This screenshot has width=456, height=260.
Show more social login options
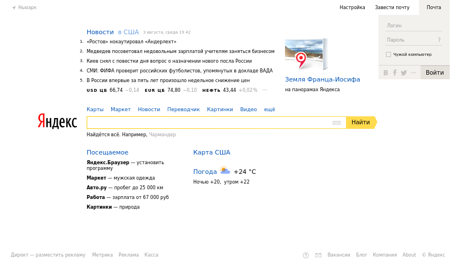tap(414, 73)
